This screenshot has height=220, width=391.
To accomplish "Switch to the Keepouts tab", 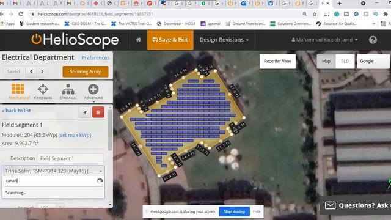I will pyautogui.click(x=43, y=91).
